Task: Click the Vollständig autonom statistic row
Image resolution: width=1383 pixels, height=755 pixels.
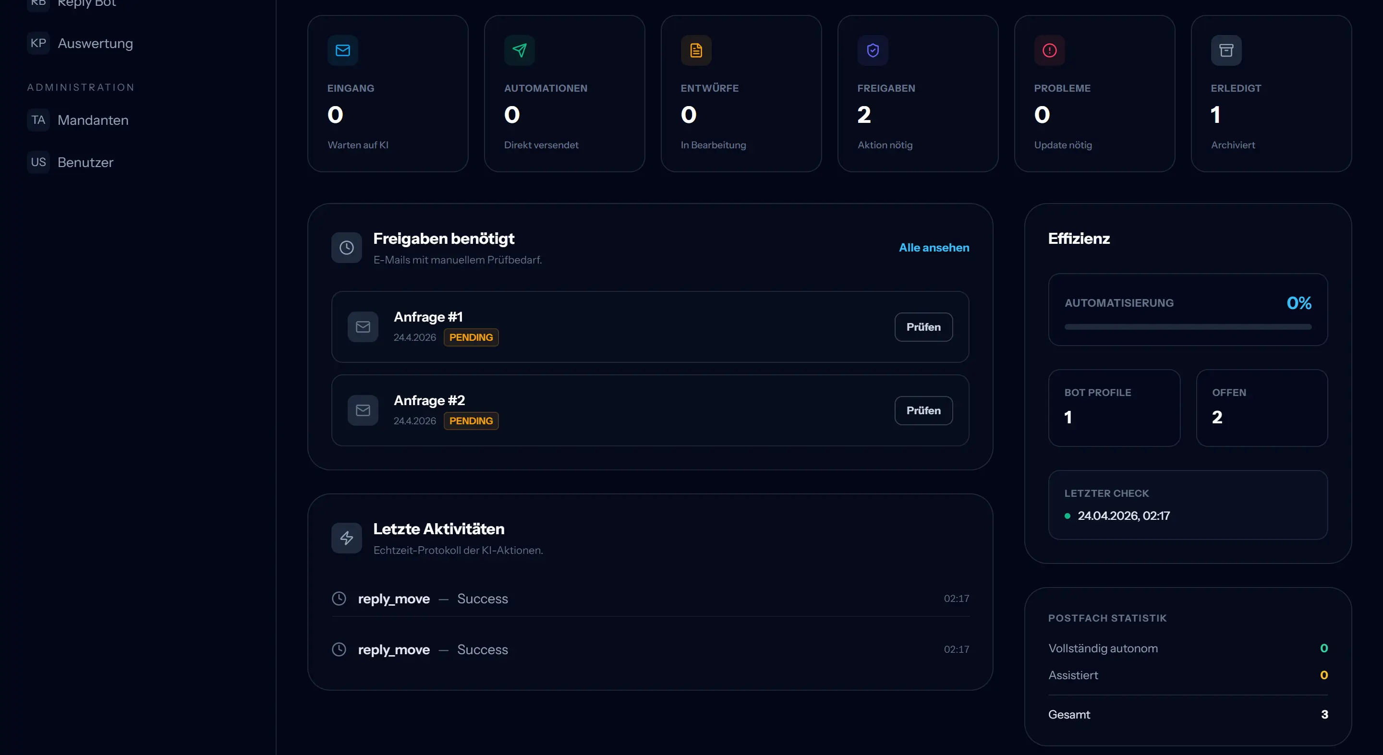Action: (1188, 648)
